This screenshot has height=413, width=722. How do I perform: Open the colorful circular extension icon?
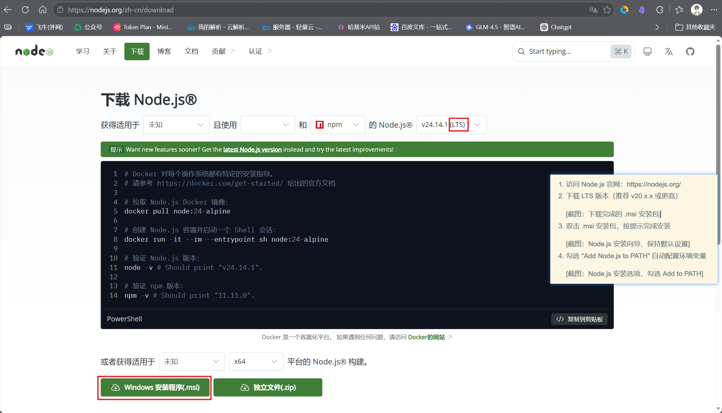625,10
